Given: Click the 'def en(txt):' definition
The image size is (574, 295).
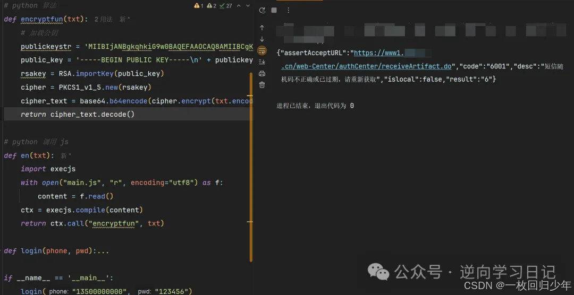Looking at the screenshot, I should [29, 156].
